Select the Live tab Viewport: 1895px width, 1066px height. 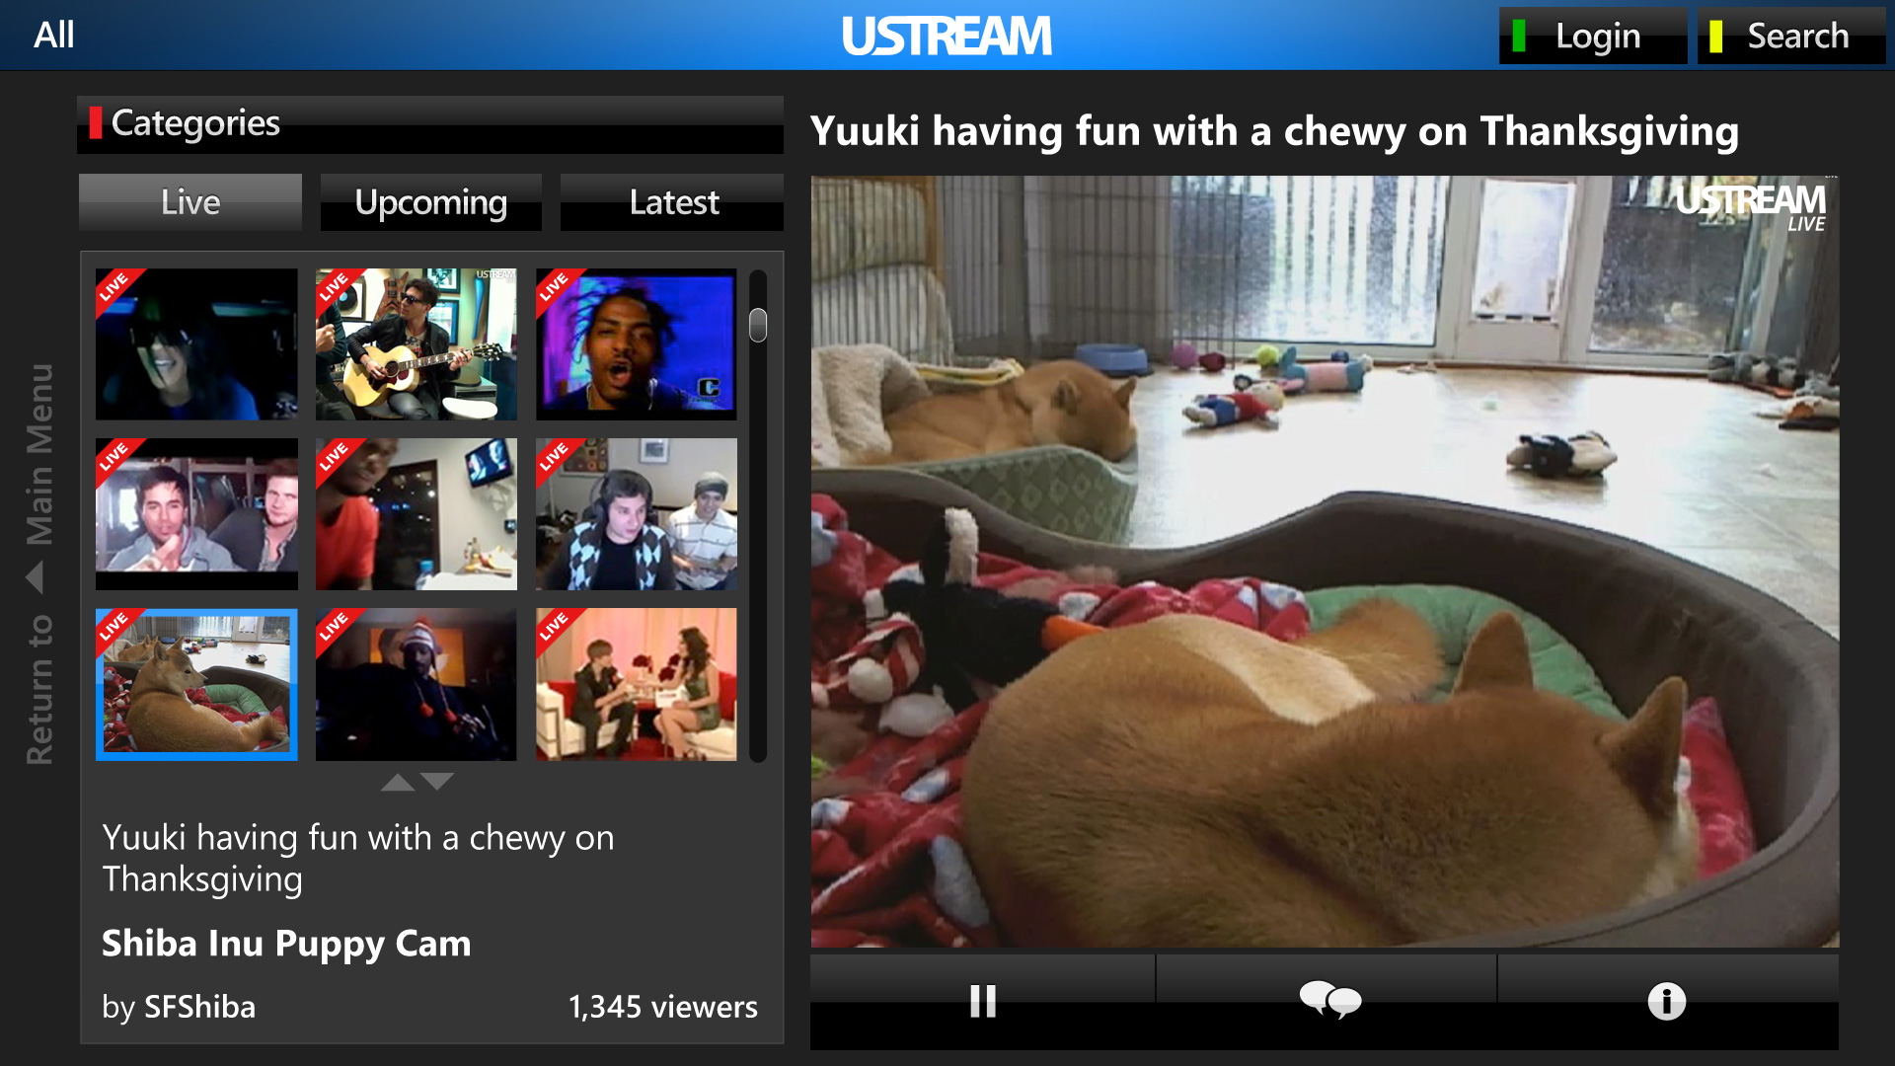189,202
